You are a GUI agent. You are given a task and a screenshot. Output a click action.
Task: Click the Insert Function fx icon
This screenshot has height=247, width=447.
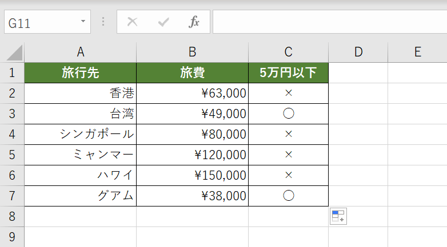194,22
